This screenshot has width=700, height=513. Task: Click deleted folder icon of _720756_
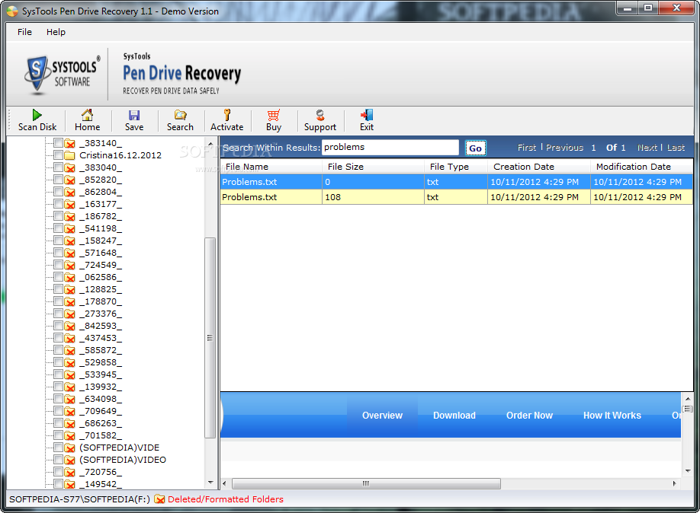69,472
